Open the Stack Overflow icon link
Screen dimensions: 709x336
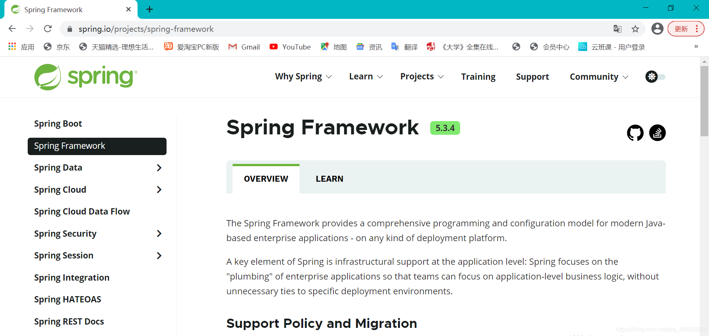pos(657,133)
